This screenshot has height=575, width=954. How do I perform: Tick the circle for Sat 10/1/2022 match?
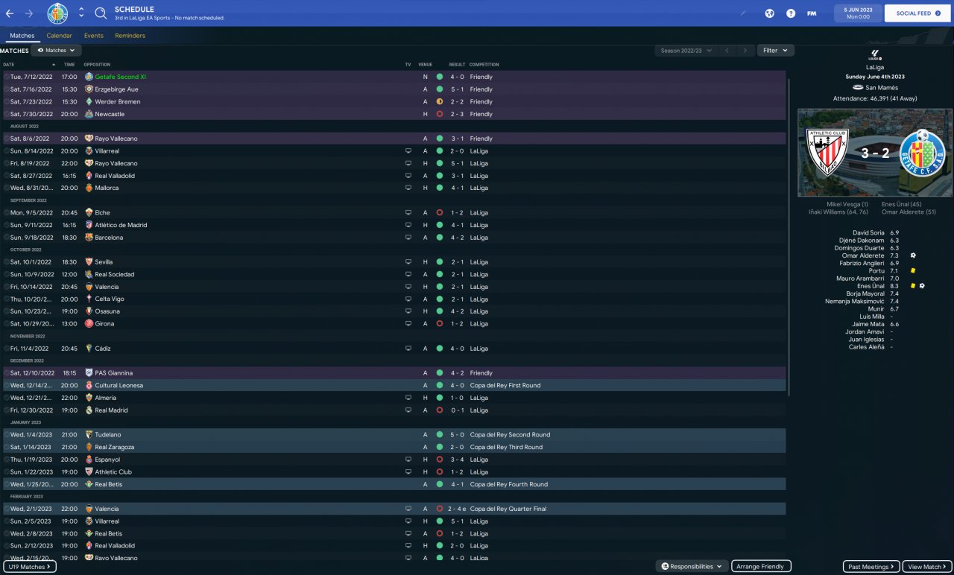(x=7, y=262)
